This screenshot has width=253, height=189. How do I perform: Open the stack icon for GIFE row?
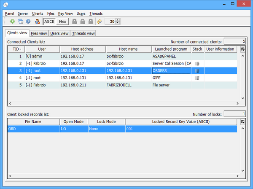click(x=197, y=78)
